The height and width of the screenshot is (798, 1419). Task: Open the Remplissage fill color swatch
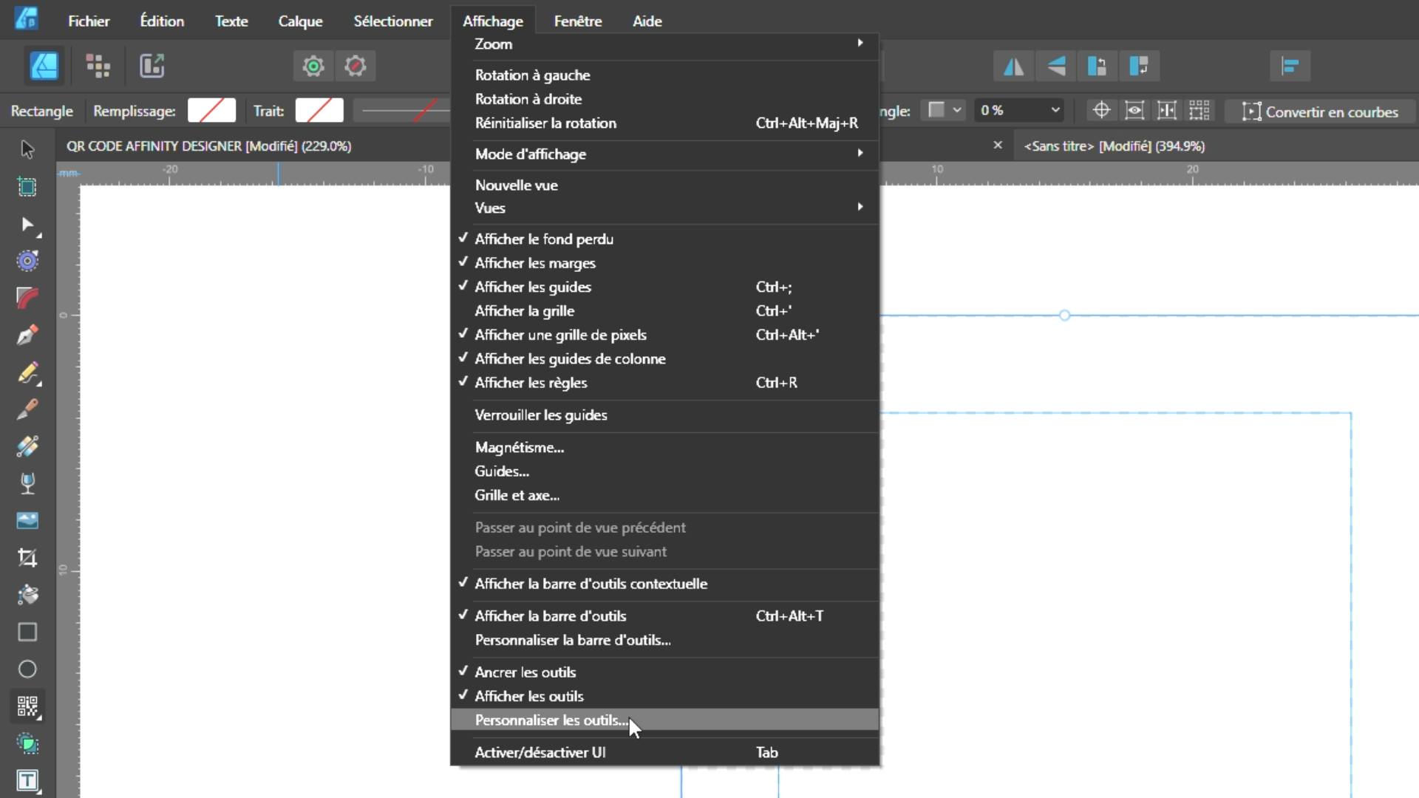(x=211, y=111)
